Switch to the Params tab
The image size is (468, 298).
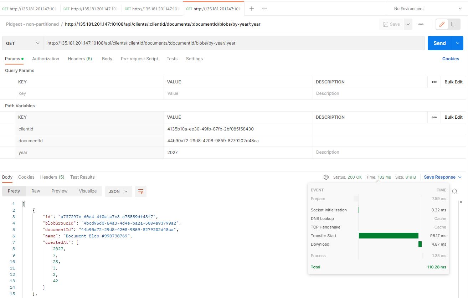pyautogui.click(x=14, y=59)
